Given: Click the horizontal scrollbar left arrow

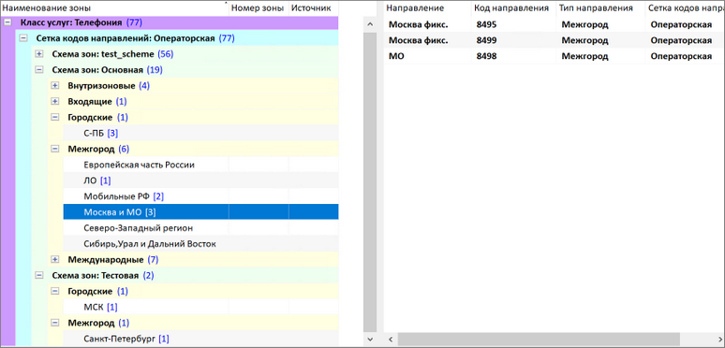Looking at the screenshot, I should 391,340.
